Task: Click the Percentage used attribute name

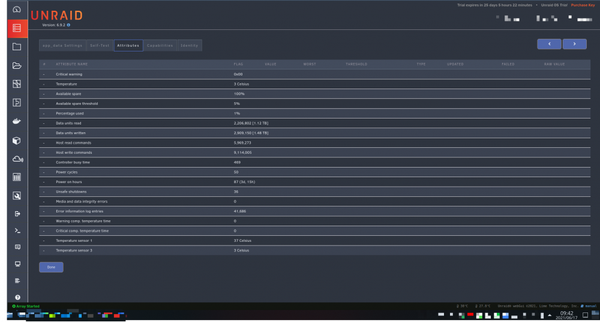Action: tap(70, 113)
